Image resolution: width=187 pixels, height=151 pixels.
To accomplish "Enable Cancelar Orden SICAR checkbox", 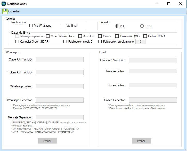I will [x=17, y=42].
